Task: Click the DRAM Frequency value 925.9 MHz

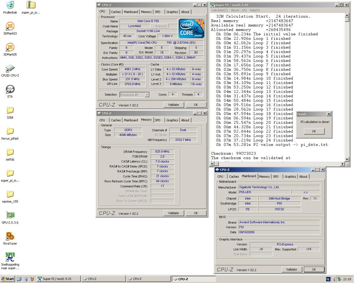Action: pos(162,151)
